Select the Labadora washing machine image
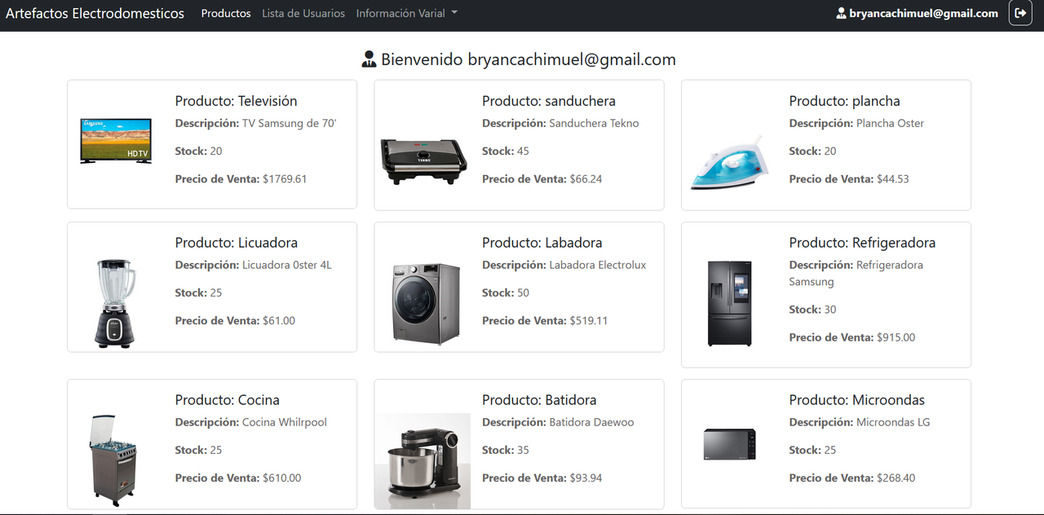Screen dimensions: 1044x515 426,302
